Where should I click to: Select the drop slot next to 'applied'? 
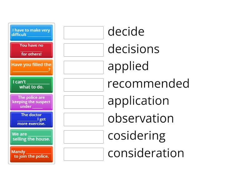click(x=84, y=67)
